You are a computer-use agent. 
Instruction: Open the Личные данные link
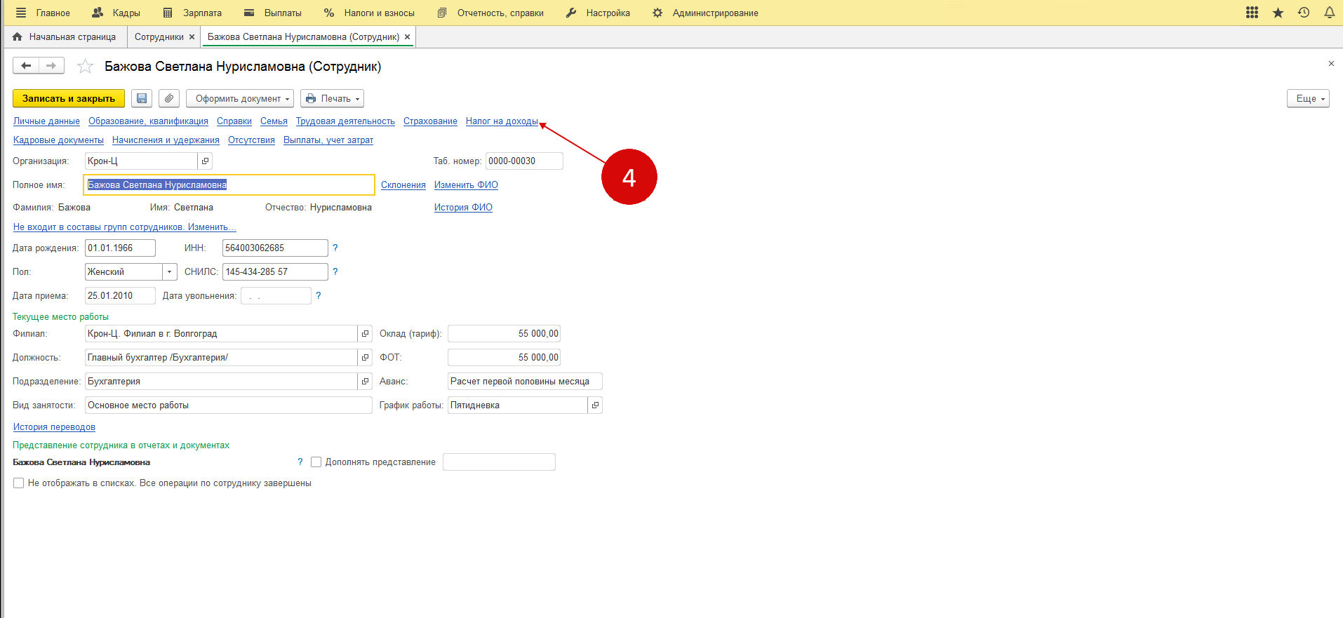point(46,121)
